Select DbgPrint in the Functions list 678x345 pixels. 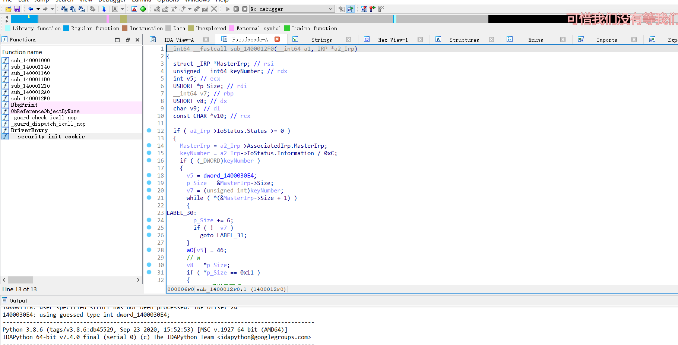(24, 105)
